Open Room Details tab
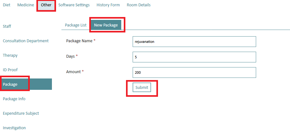The image size is (290, 133). tap(139, 5)
